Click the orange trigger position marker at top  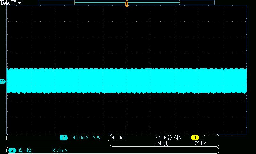[127, 4]
